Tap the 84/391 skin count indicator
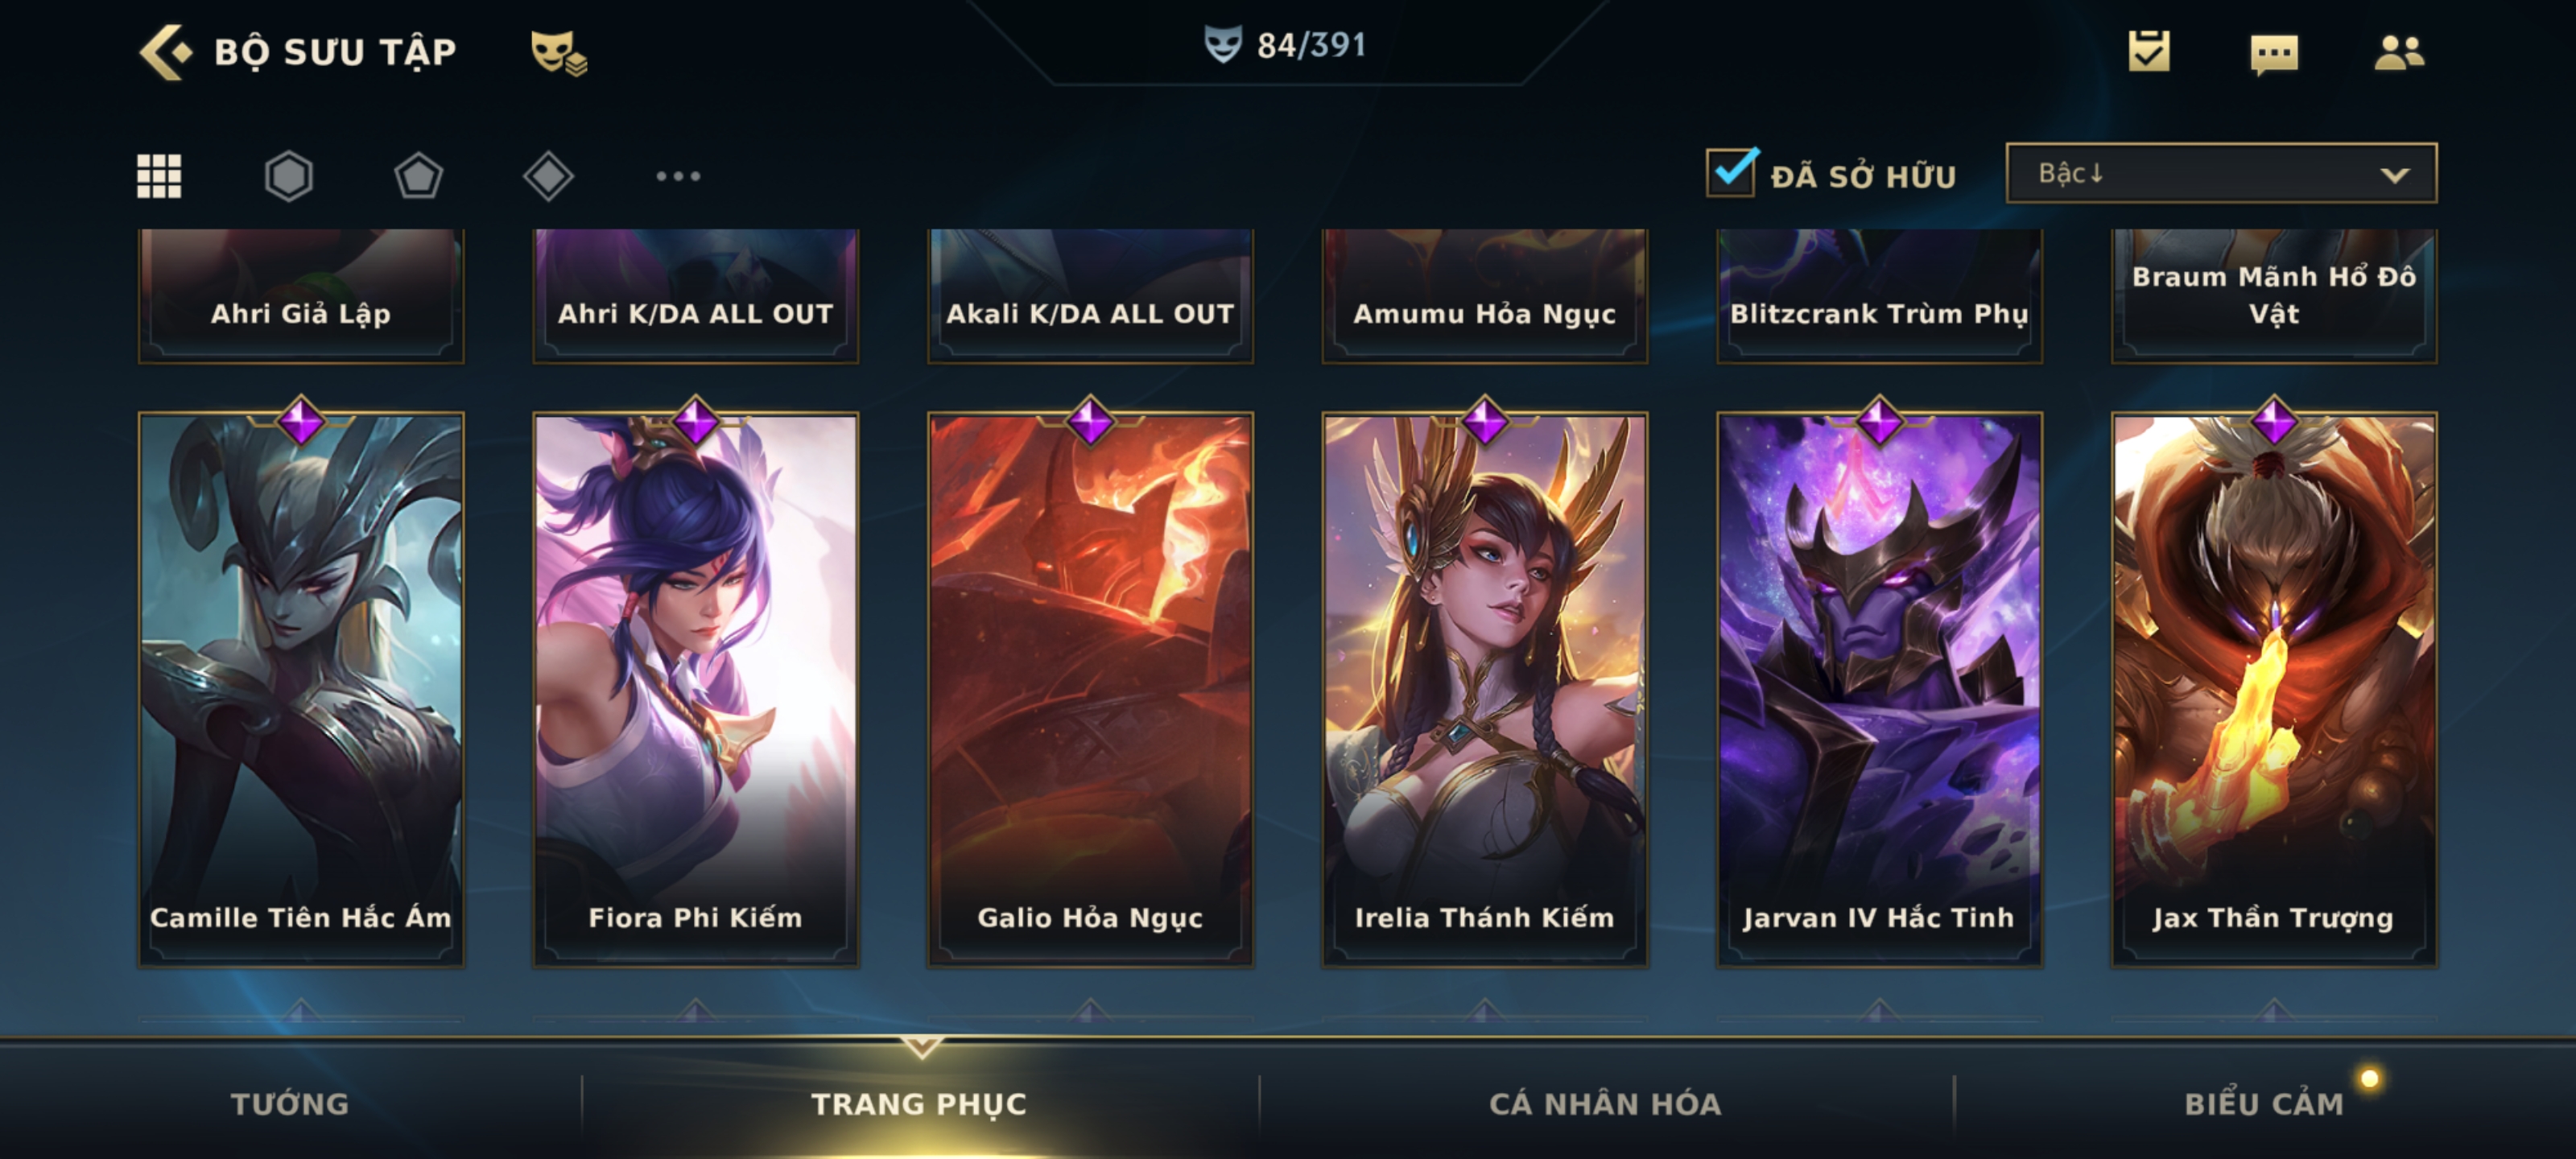Viewport: 2576px width, 1159px height. (x=1285, y=44)
